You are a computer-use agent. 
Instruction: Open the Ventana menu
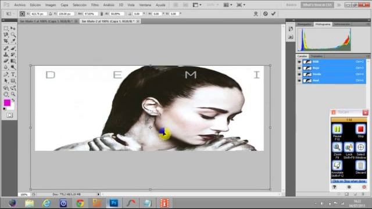click(x=145, y=5)
